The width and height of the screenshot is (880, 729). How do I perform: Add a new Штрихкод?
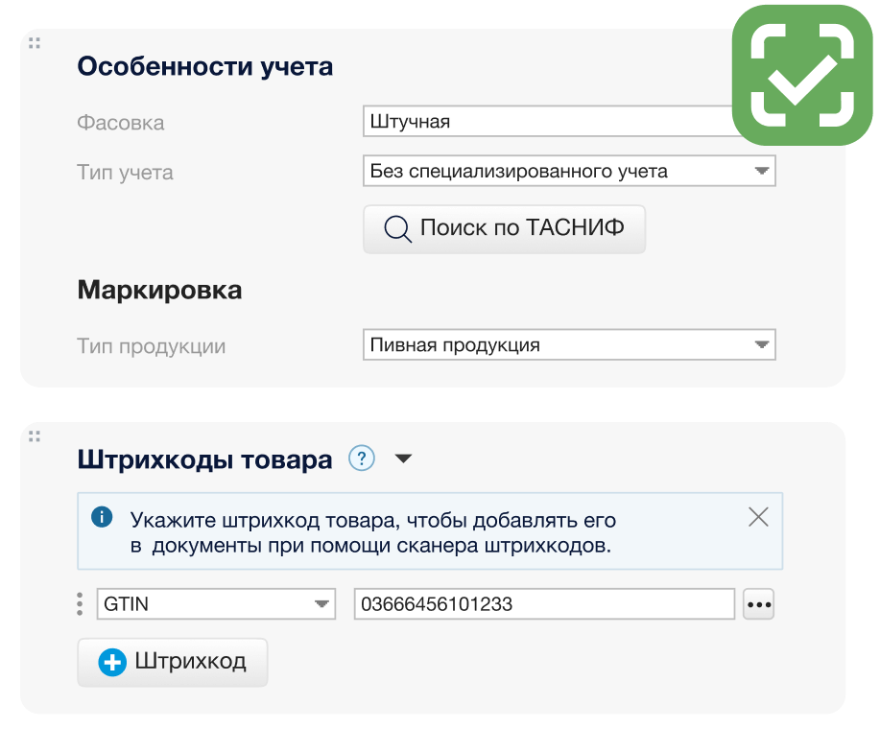[173, 662]
